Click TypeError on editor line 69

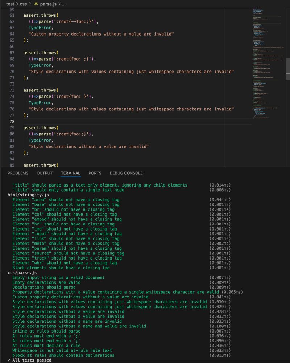[40, 65]
